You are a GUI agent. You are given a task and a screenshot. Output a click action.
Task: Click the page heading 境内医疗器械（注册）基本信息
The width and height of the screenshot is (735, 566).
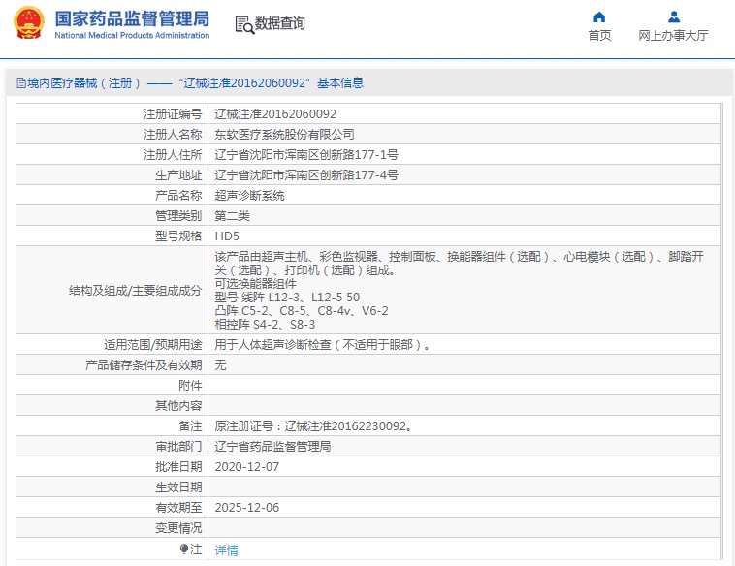point(190,83)
